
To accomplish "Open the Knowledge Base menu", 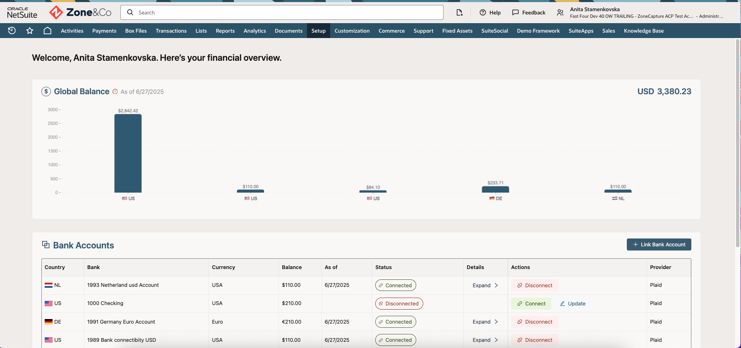I will 644,31.
